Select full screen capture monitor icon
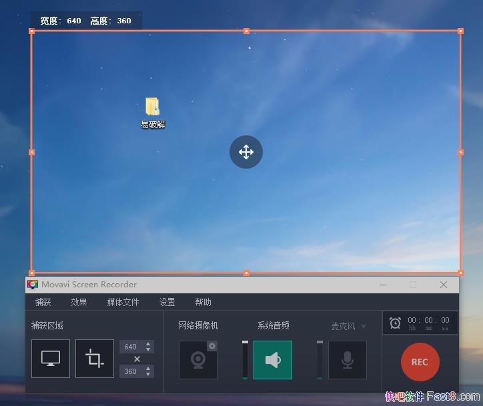Viewport: 483px width, 406px height. tap(51, 359)
